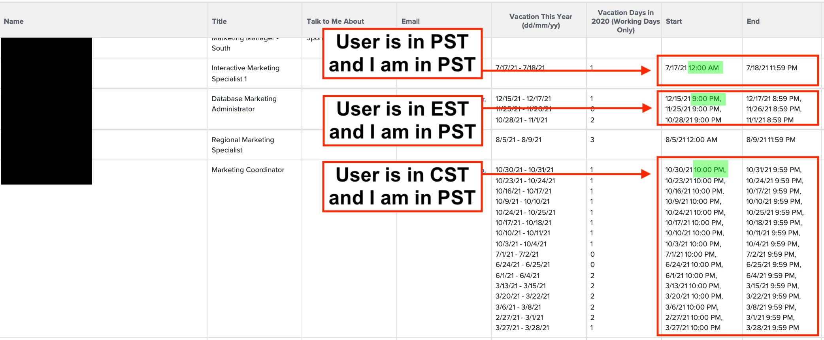Click vacation range 3/20/21 - 3/22/21
824x340 pixels.
tap(522, 296)
